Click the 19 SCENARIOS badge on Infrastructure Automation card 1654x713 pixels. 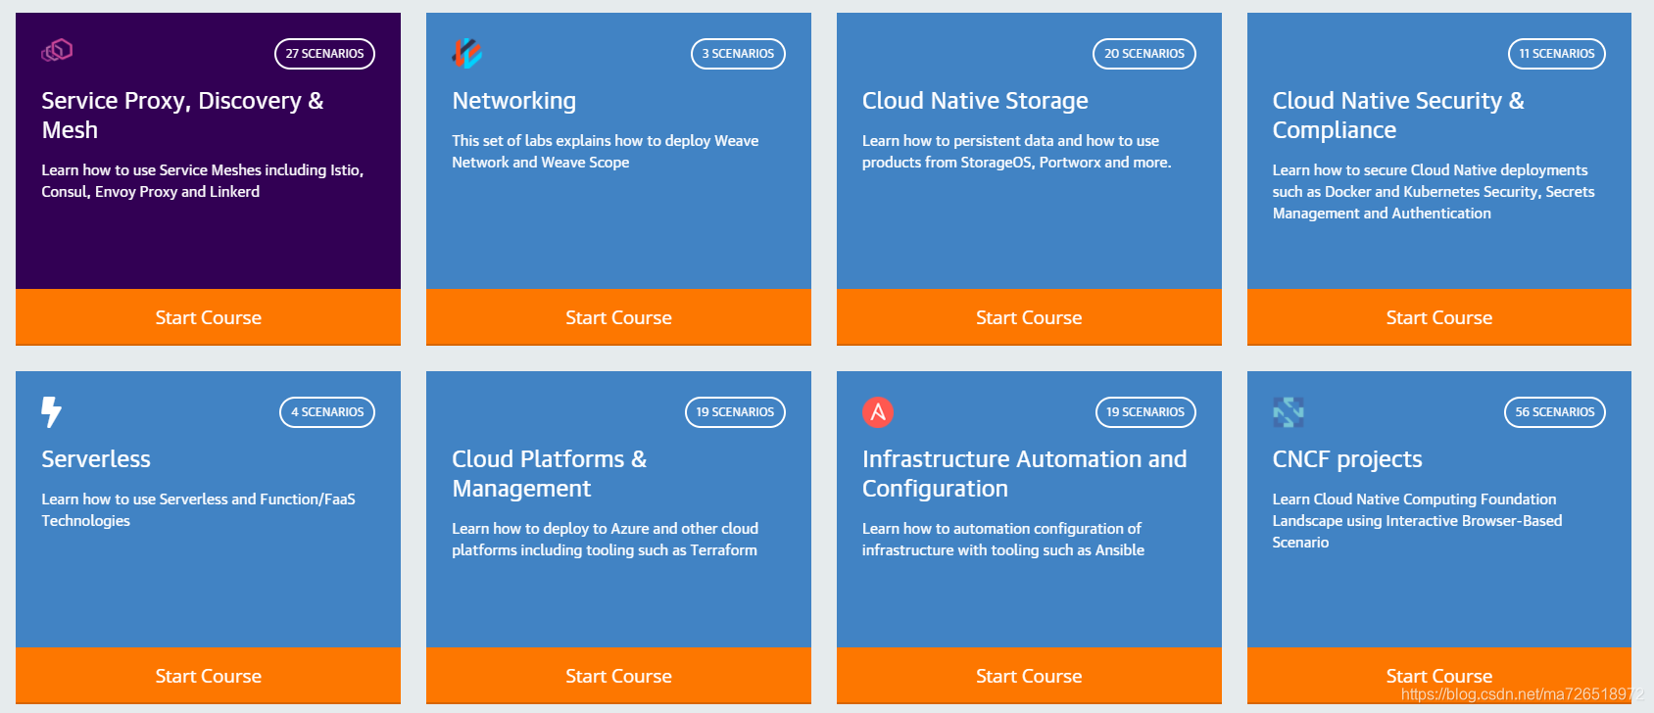[x=1145, y=412]
